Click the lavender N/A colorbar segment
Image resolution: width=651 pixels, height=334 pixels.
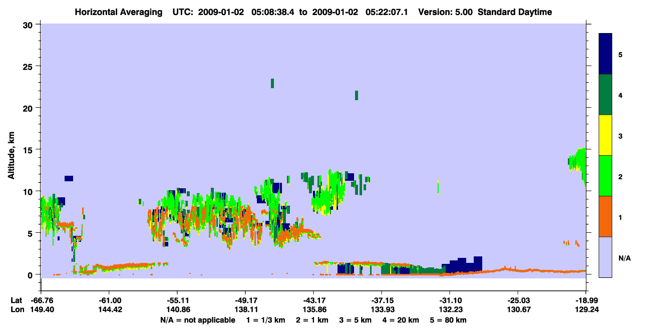(605, 257)
